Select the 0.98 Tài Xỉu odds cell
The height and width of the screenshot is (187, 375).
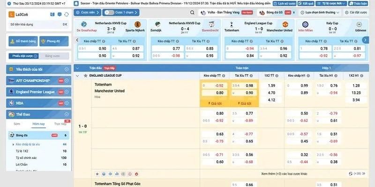pyautogui.click(x=249, y=86)
